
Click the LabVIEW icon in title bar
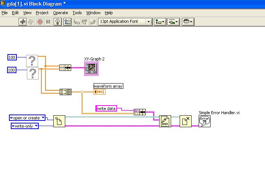[x=3, y=3]
